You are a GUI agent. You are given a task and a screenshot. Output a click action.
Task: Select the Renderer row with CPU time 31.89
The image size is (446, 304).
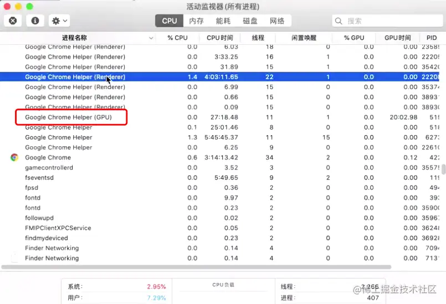click(219, 67)
